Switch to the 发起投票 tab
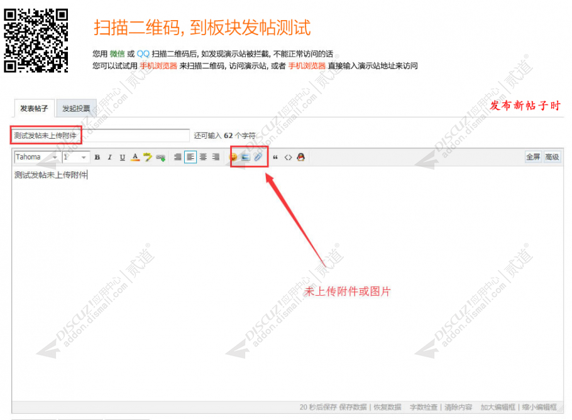The width and height of the screenshot is (572, 420). 75,108
